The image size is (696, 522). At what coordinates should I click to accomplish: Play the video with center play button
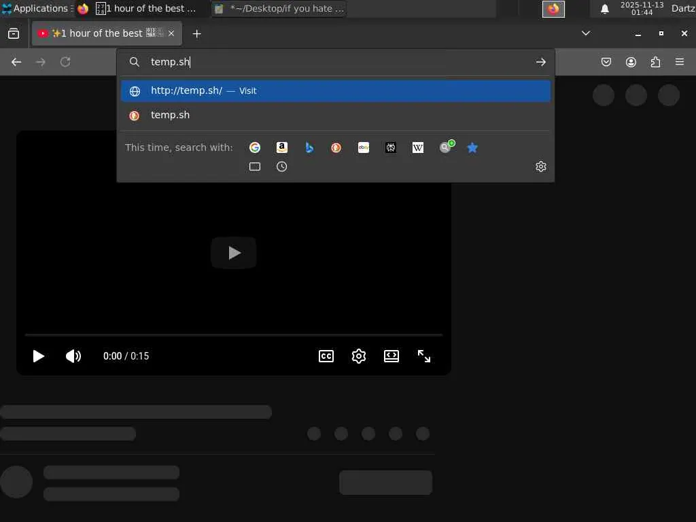pos(234,253)
